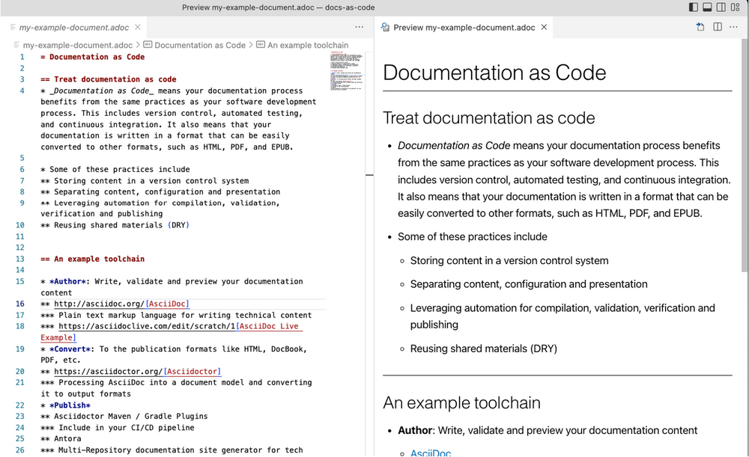Open the Customize Layout control
The width and height of the screenshot is (749, 457).
point(736,7)
